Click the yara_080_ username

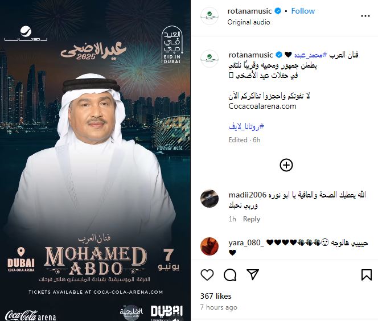pyautogui.click(x=246, y=242)
